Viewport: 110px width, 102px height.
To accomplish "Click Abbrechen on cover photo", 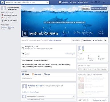I will pyautogui.click(x=86, y=8).
